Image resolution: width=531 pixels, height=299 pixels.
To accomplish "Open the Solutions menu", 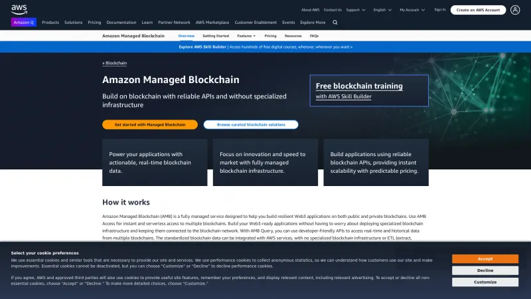I will click(74, 23).
